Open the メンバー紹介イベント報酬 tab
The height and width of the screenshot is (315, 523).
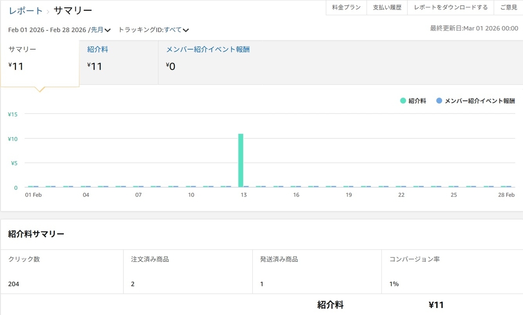tap(208, 50)
